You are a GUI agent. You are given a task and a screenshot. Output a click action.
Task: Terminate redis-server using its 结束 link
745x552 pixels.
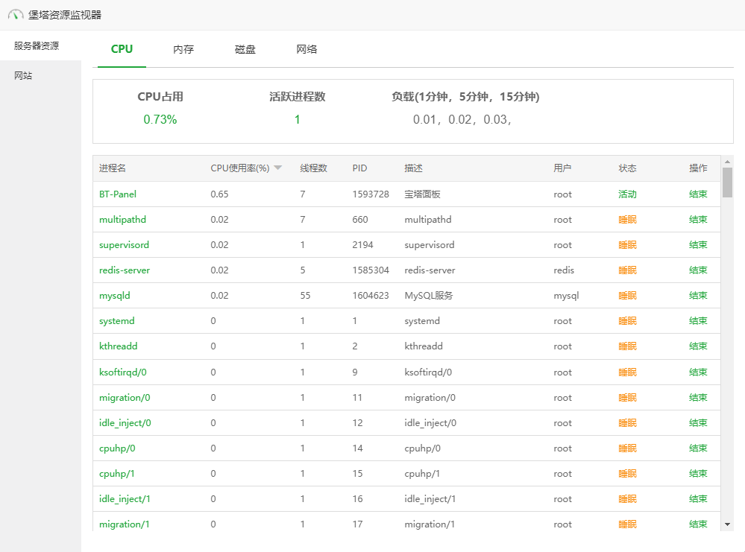tap(698, 270)
